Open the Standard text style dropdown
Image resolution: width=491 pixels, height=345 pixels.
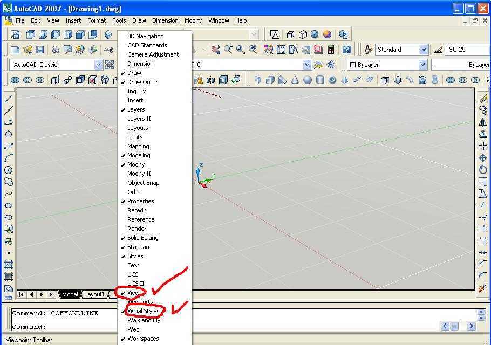[x=424, y=50]
